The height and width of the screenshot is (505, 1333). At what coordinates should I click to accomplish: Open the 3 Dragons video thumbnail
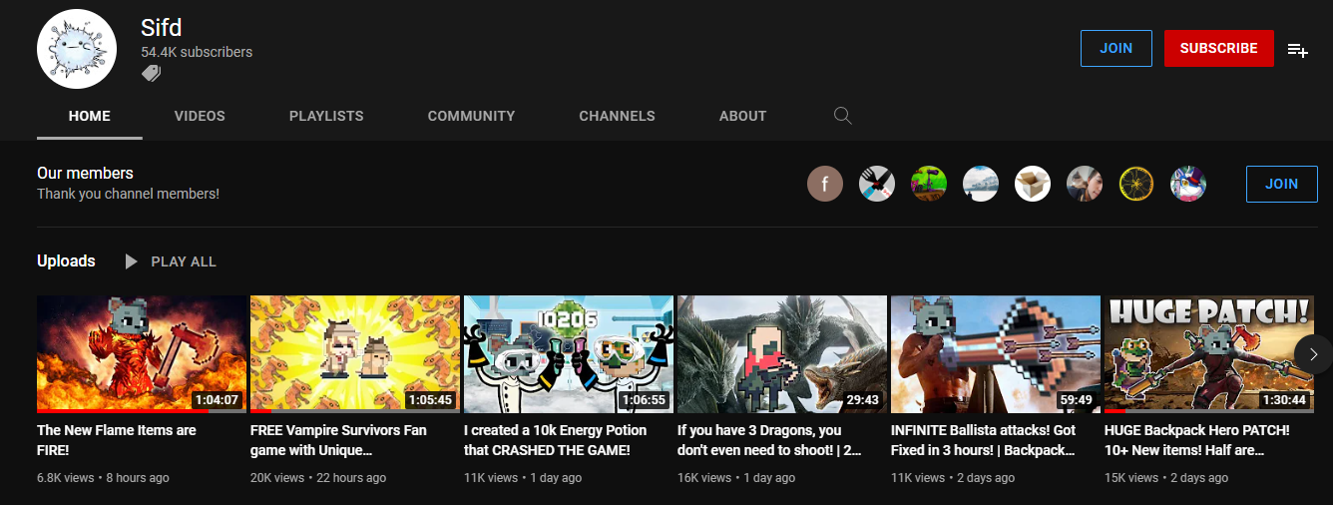pos(782,353)
